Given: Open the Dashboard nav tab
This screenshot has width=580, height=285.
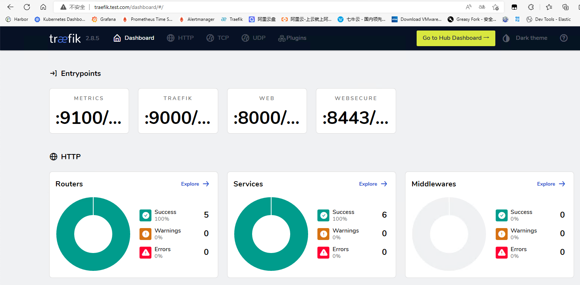Looking at the screenshot, I should pyautogui.click(x=134, y=38).
